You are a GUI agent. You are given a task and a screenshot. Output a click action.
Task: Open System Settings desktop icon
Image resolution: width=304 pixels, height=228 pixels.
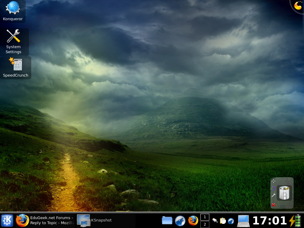(x=13, y=42)
